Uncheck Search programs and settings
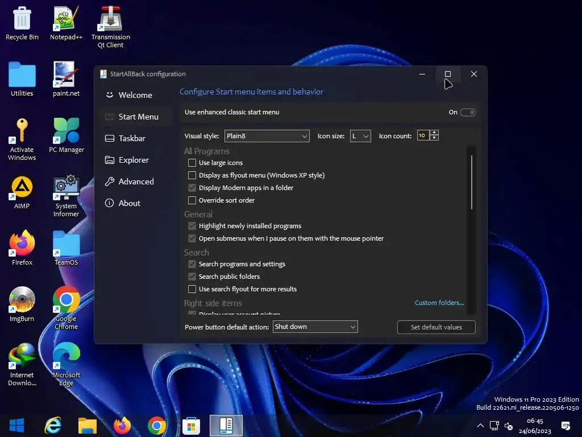This screenshot has height=437, width=582. (x=192, y=264)
